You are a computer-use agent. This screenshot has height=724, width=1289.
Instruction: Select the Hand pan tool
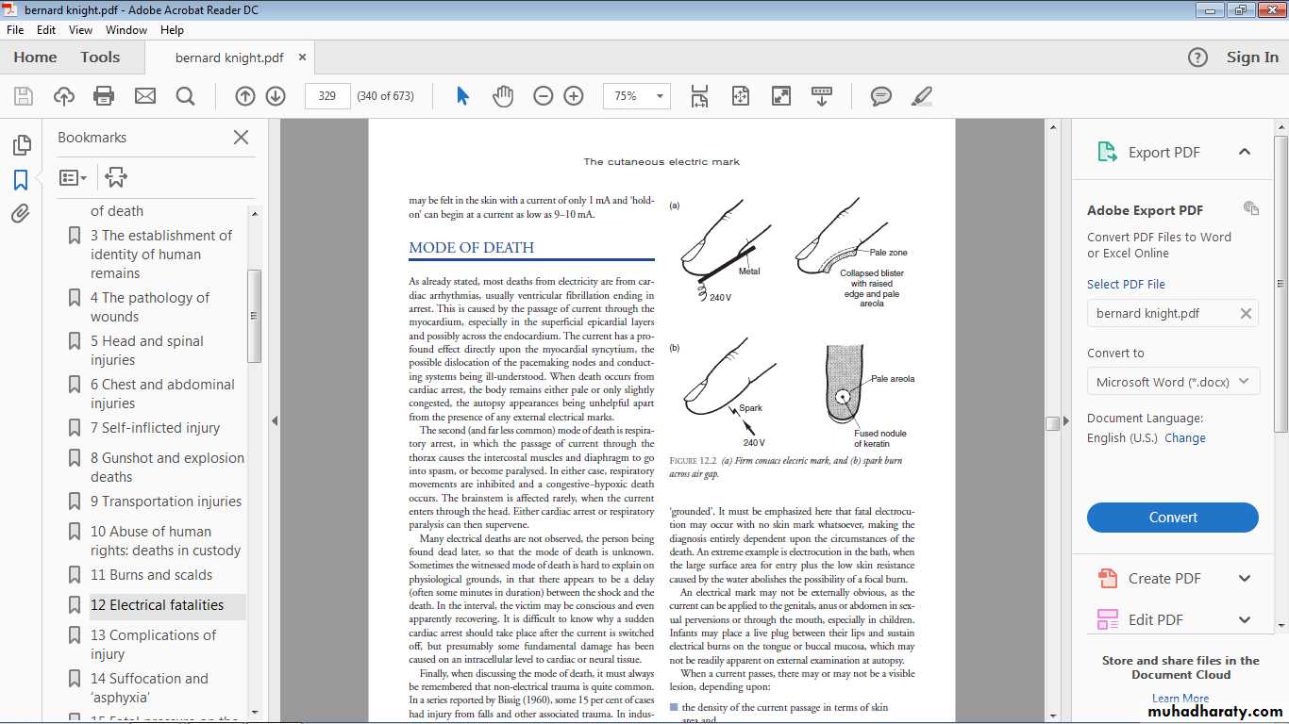click(x=503, y=95)
